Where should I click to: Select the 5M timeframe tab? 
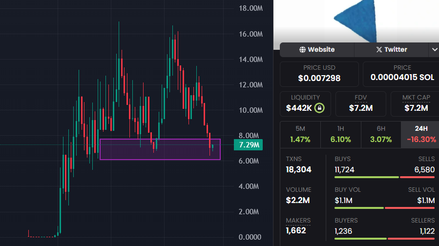[300, 135]
